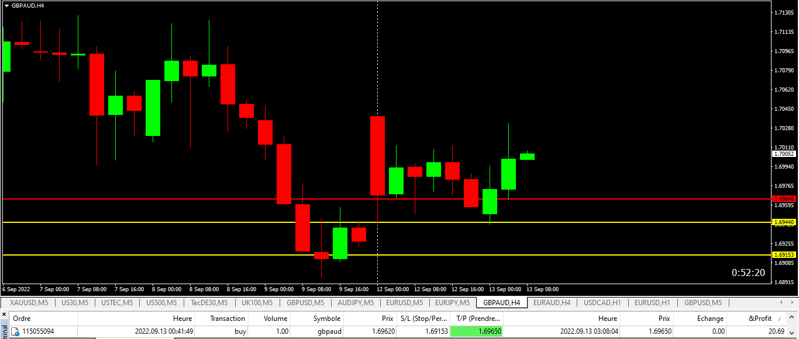Viewport: 799px width, 339px height.
Task: Sort orders by the Symbole column header
Action: click(326, 319)
